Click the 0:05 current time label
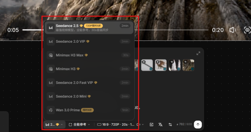Screen dimensions: 251x132 pyautogui.click(x=13, y=30)
